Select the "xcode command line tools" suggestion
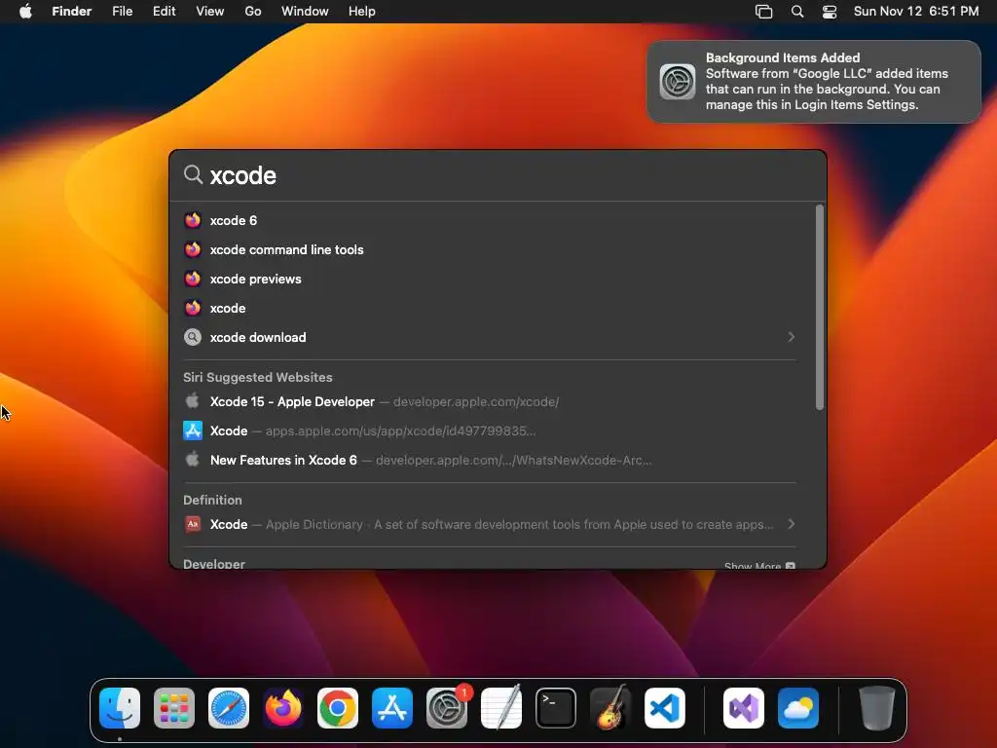This screenshot has height=748, width=997. coord(490,249)
